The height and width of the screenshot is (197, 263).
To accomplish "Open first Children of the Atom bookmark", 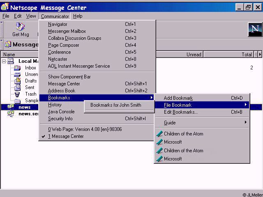I will pos(202,134).
